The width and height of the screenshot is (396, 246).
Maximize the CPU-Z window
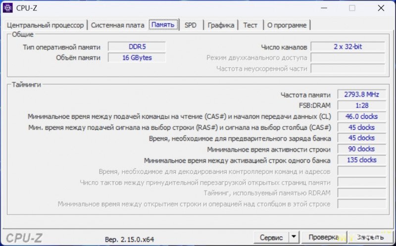click(352, 8)
